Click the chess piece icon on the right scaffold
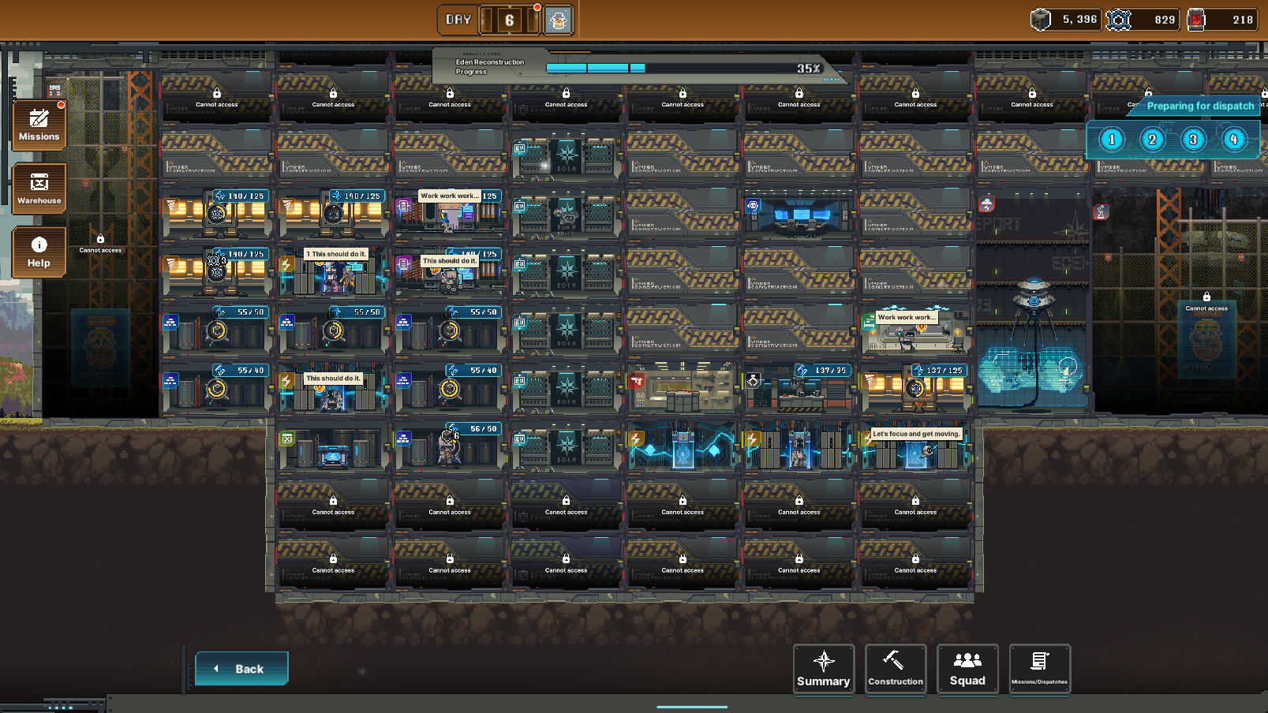 click(x=1102, y=211)
